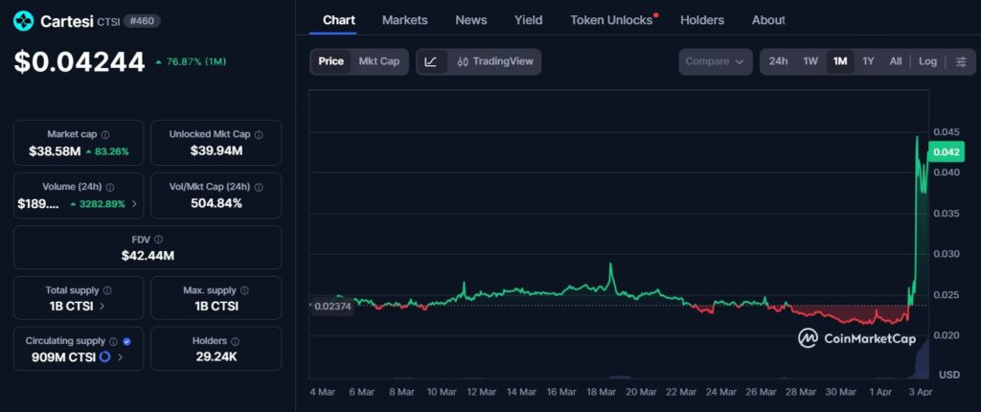Select the 1Y time range
The height and width of the screenshot is (412, 981).
(868, 61)
